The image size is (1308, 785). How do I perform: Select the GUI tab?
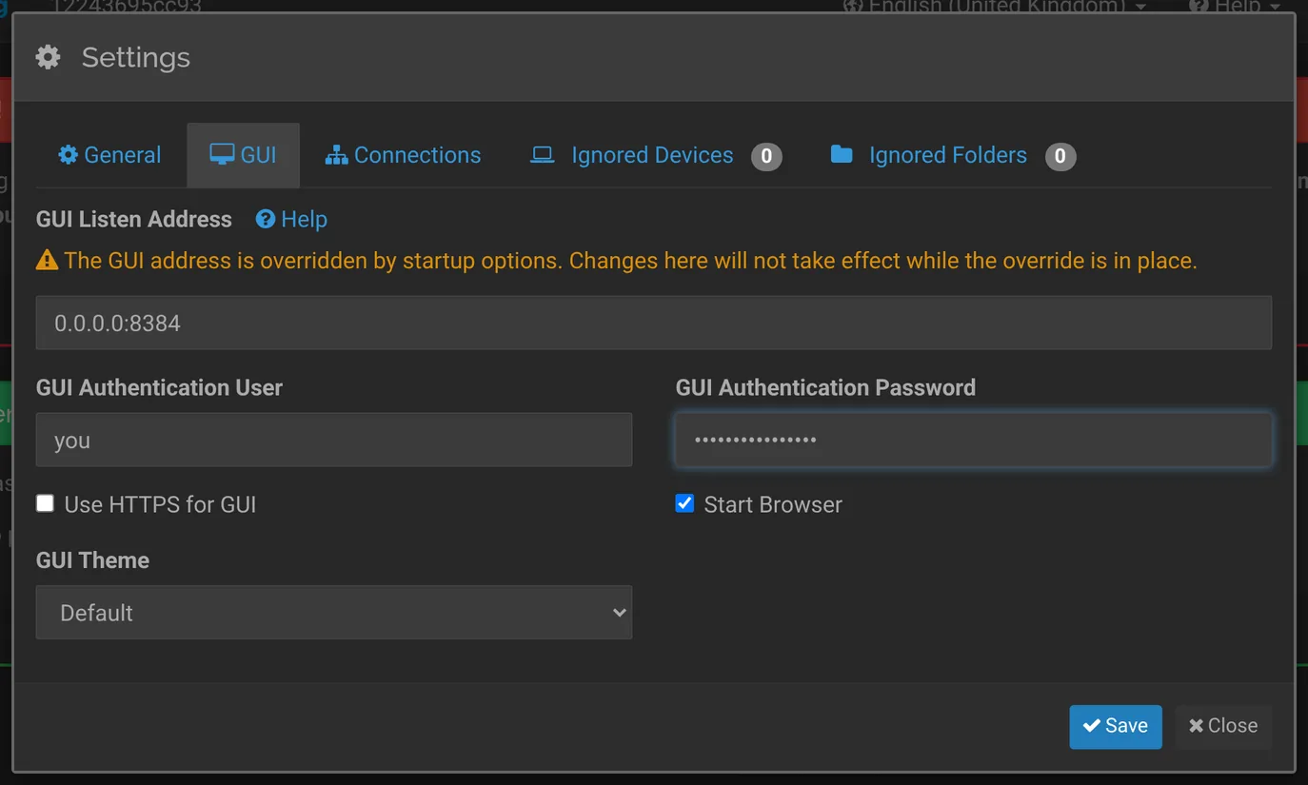pyautogui.click(x=244, y=155)
